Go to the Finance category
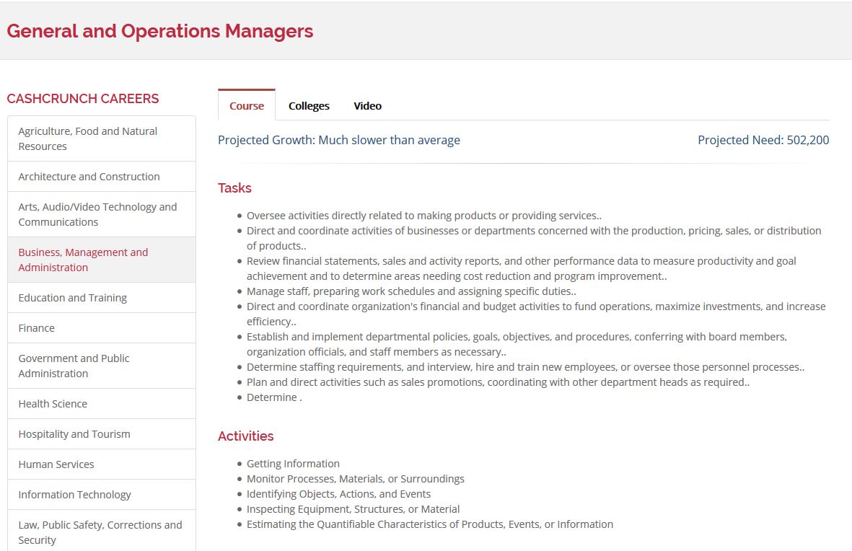Viewport: 852px width, 551px height. pyautogui.click(x=102, y=328)
